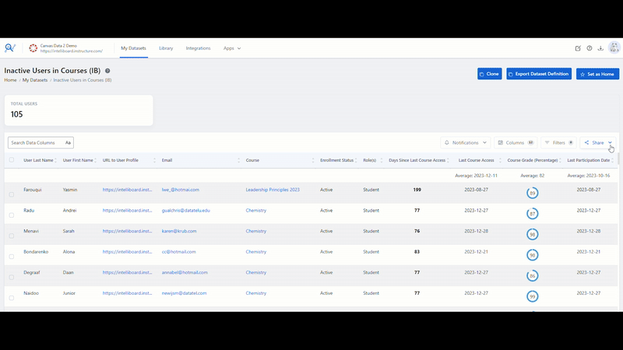Screen dimensions: 623x350
Task: Open the Filters panel
Action: [558, 142]
